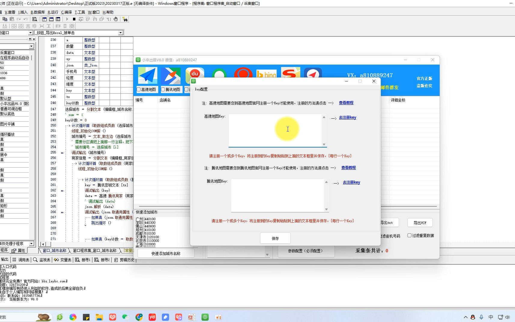Click the copy icon in IDE toolbar

(5, 19)
